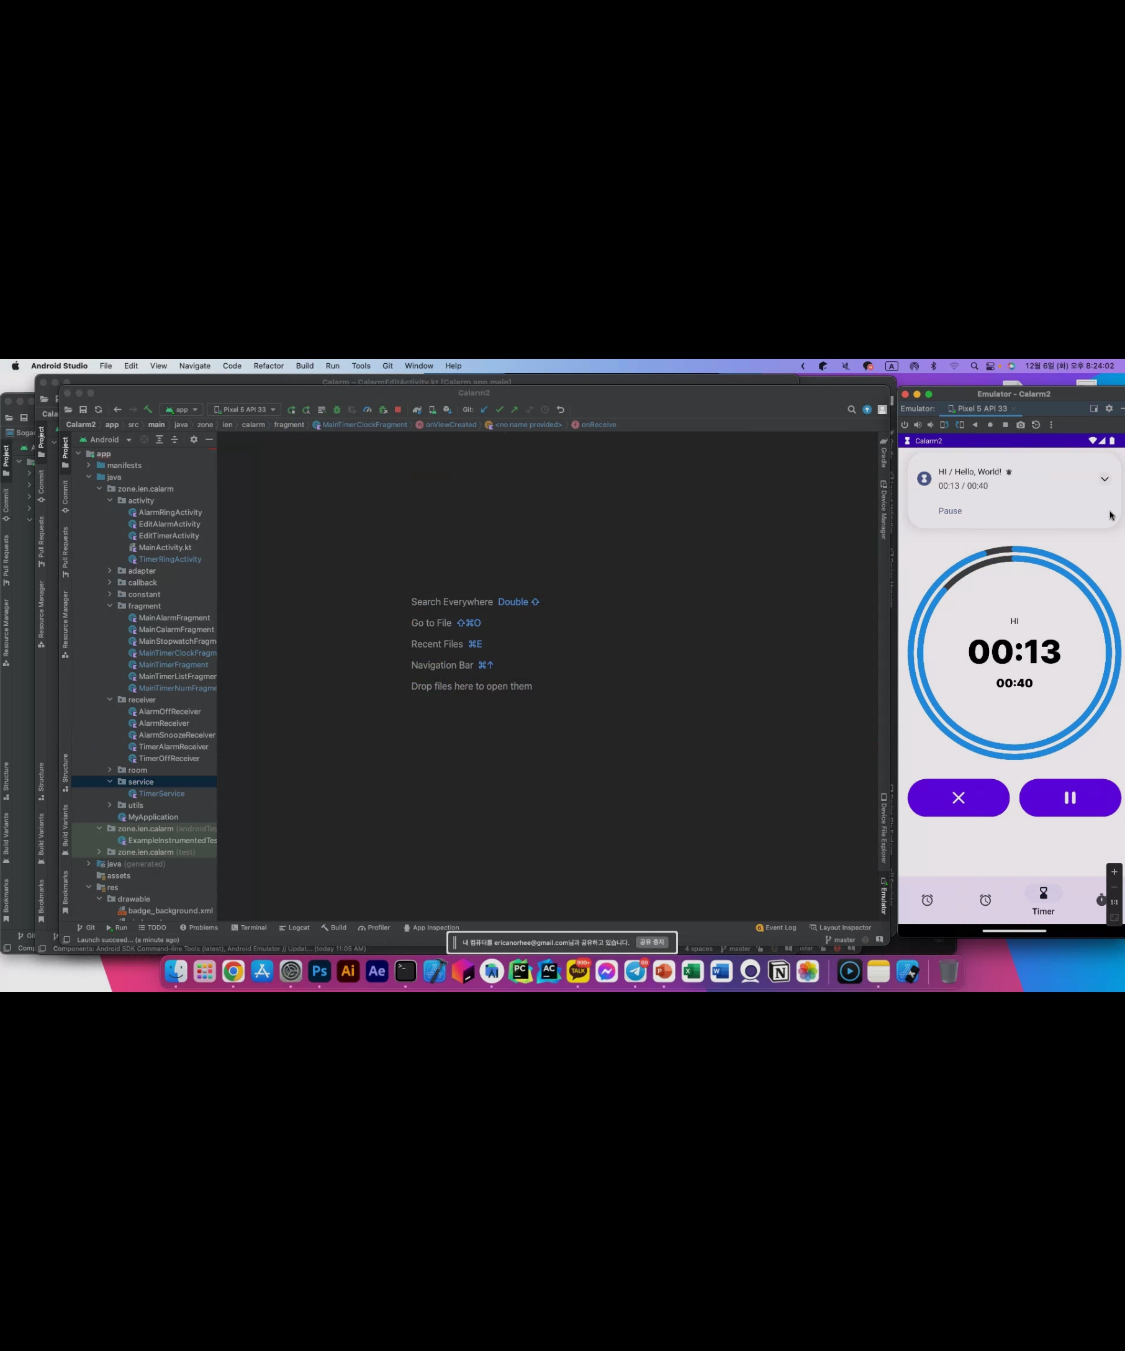
Task: Click Git Update Project arrow icon
Action: click(x=484, y=409)
